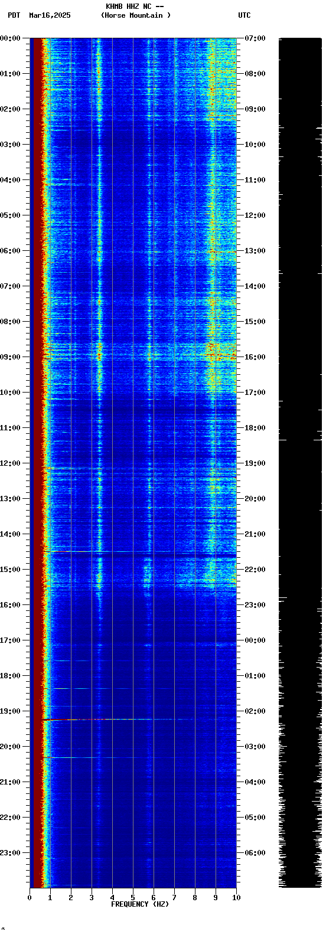Click the 18:00 PDT time label

[x=11, y=676]
